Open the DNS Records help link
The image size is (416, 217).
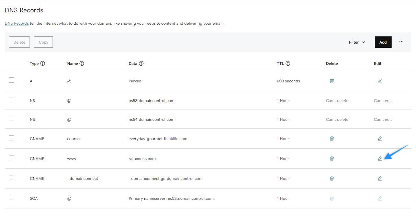tap(16, 23)
